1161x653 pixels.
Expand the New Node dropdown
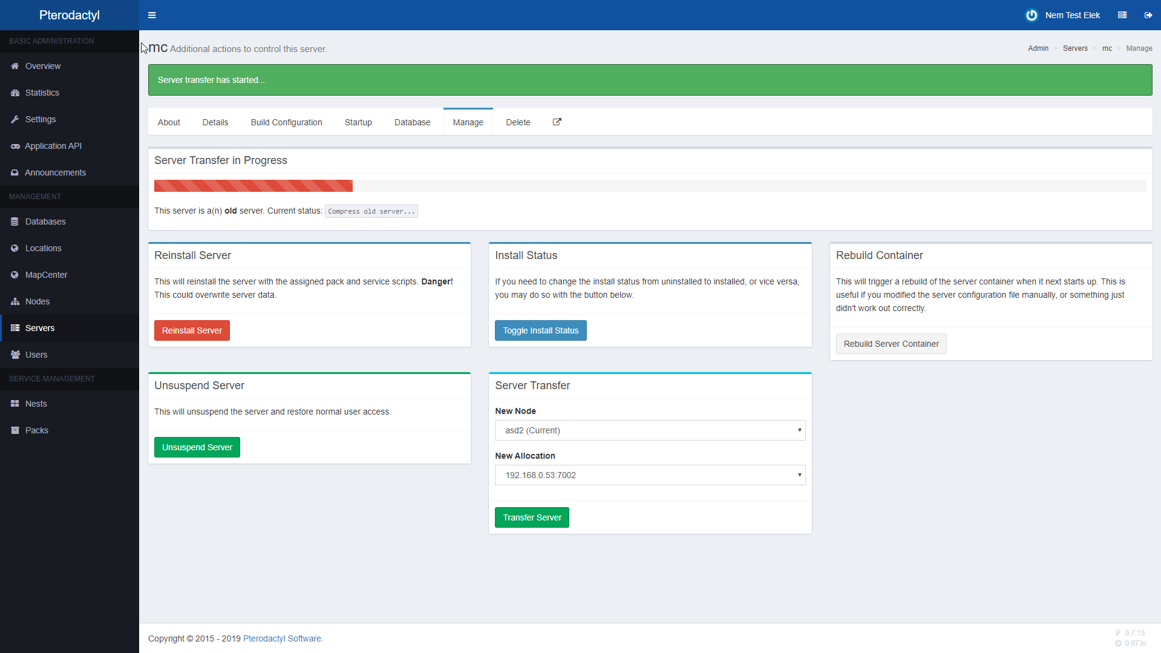(x=650, y=430)
